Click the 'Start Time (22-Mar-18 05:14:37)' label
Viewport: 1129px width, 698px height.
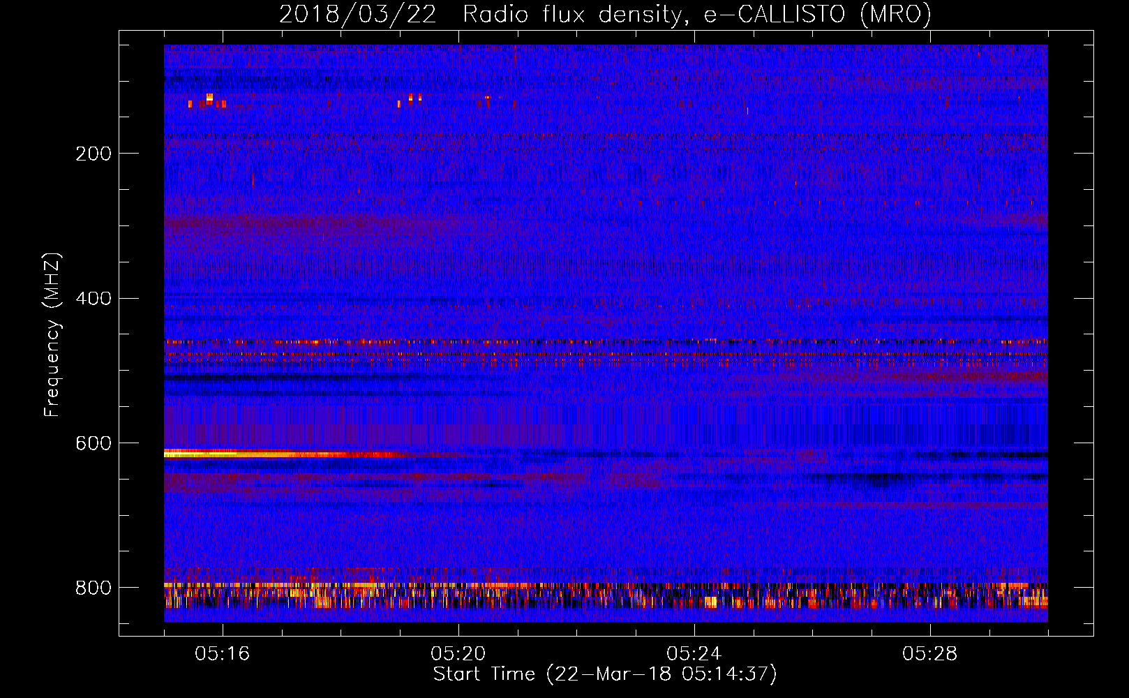click(605, 674)
